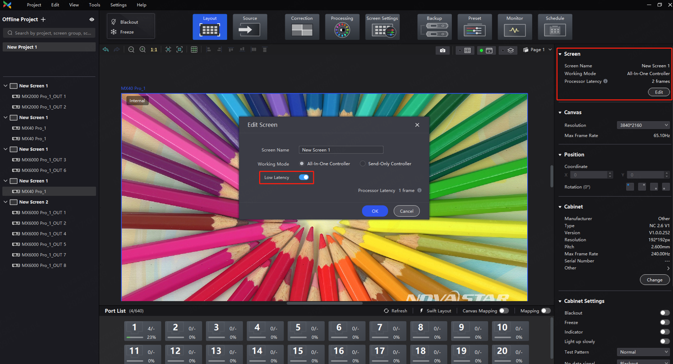The image size is (673, 364).
Task: Set canvas zoom to 1:1
Action: (154, 50)
